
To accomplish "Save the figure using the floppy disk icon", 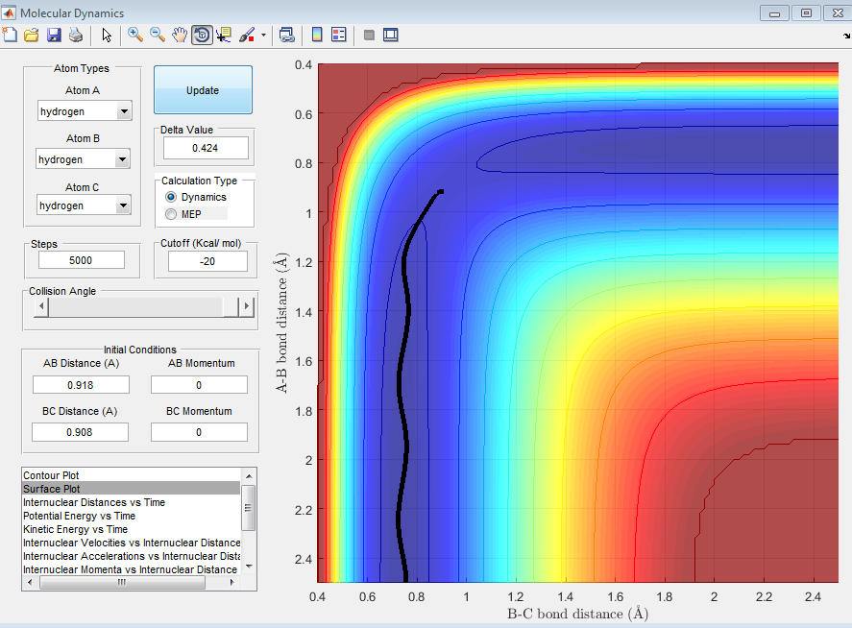I will coord(54,35).
